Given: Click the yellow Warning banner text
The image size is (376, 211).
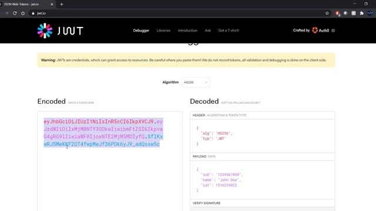Looking at the screenshot, I should click(184, 60).
